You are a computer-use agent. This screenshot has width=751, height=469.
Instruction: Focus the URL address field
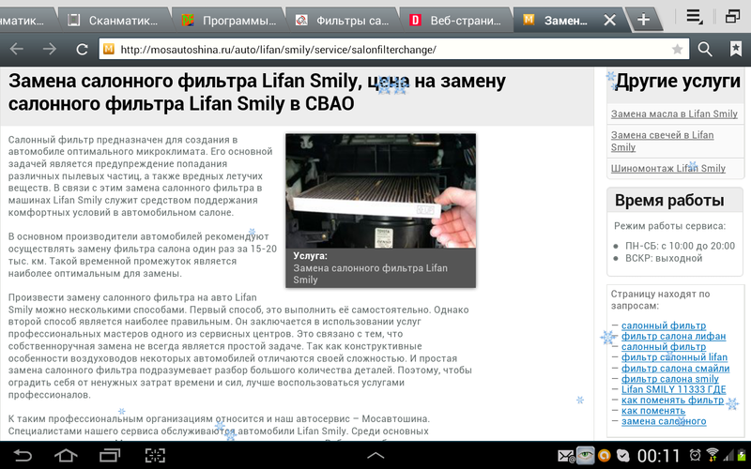(x=393, y=49)
